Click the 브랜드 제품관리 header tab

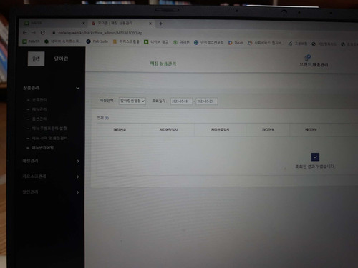click(314, 64)
